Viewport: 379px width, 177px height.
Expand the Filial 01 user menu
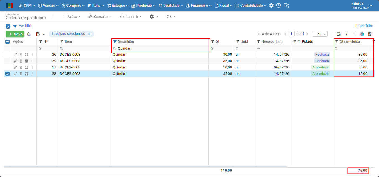362,6
